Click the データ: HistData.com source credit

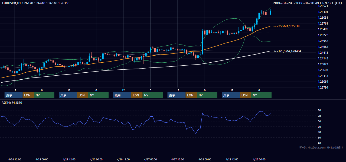(x=321, y=147)
